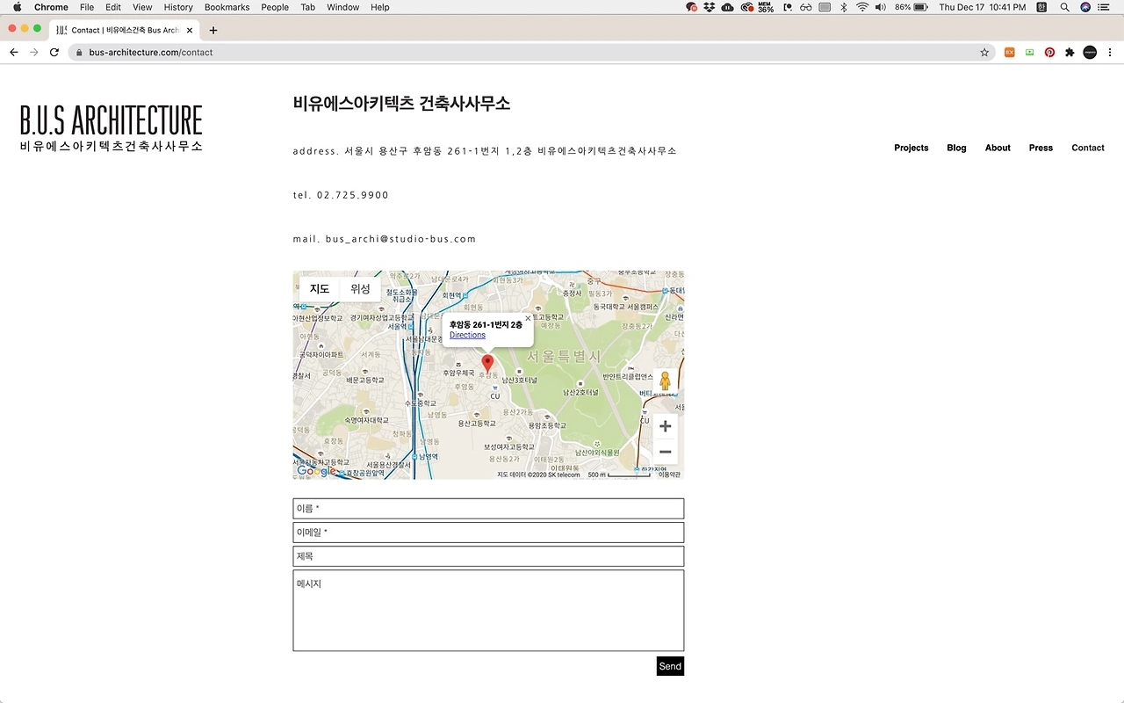1124x703 pixels.
Task: Switch map to 지도 view
Action: click(x=320, y=289)
